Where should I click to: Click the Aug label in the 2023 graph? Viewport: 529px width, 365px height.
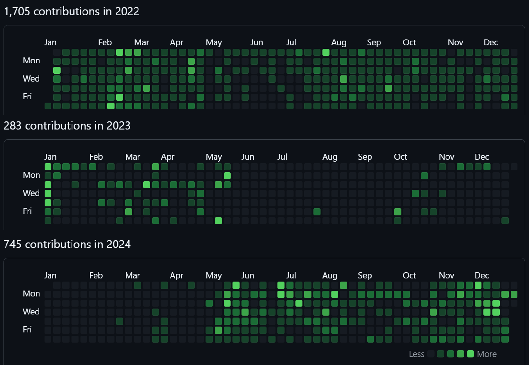(x=330, y=157)
